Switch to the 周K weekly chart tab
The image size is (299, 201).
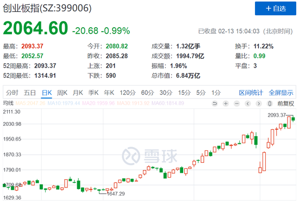point(62,93)
